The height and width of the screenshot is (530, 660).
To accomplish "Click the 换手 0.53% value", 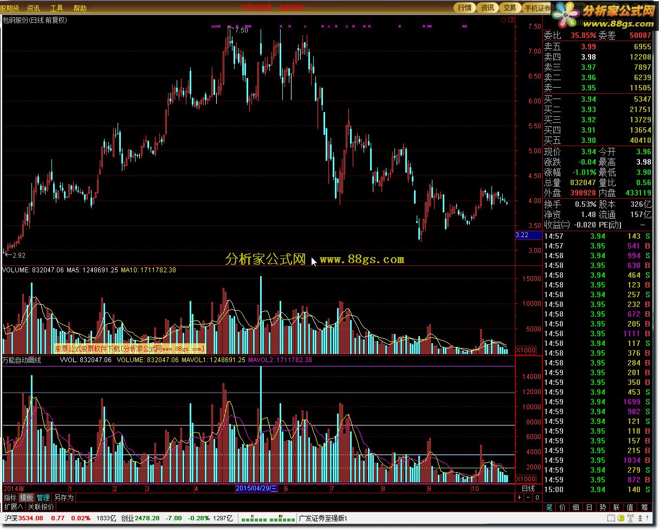I will [x=585, y=204].
